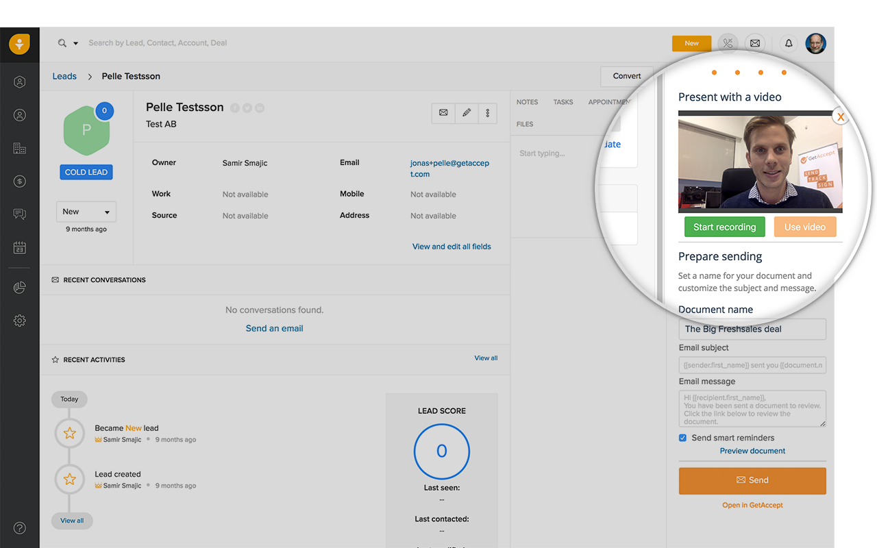
Task: Click the Start recording button
Action: coord(724,227)
